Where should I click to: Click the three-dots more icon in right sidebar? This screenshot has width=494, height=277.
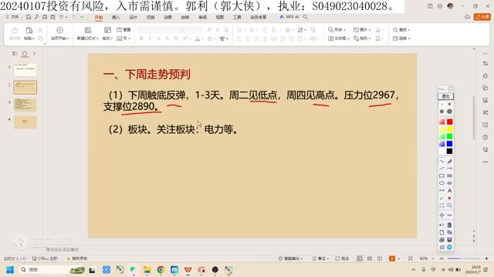pos(486,162)
